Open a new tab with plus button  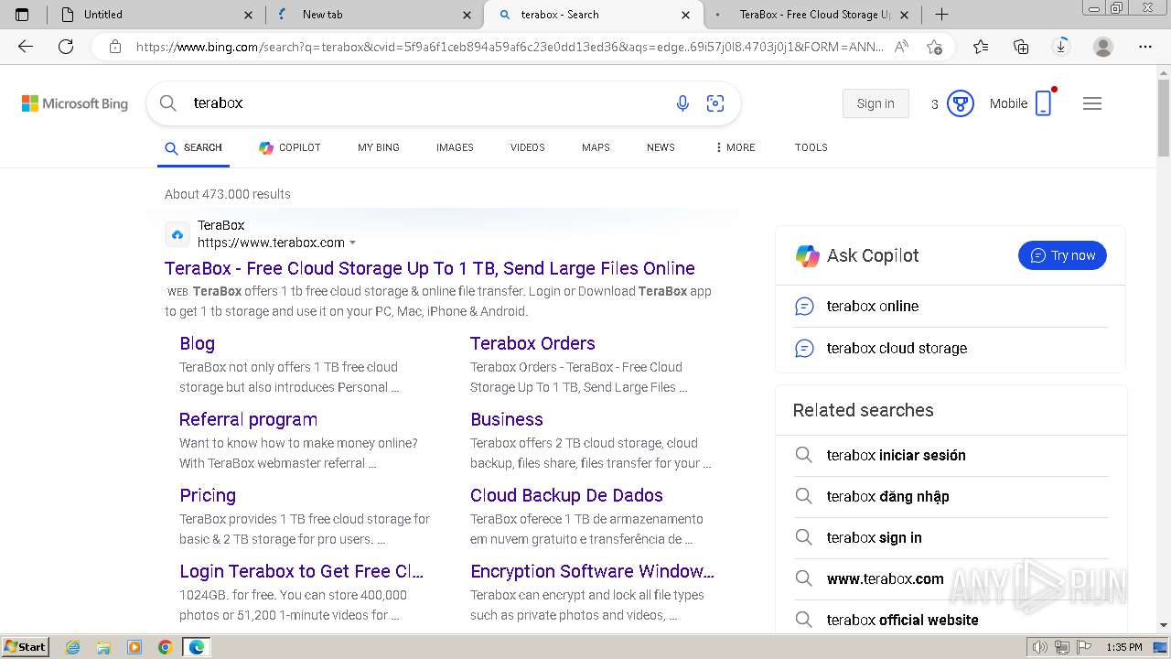(x=941, y=15)
